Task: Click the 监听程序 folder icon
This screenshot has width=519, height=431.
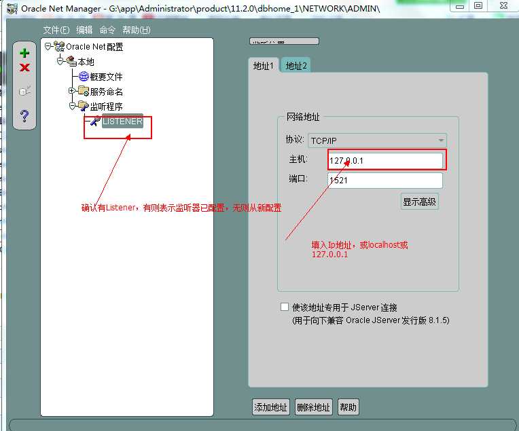Action: 84,106
